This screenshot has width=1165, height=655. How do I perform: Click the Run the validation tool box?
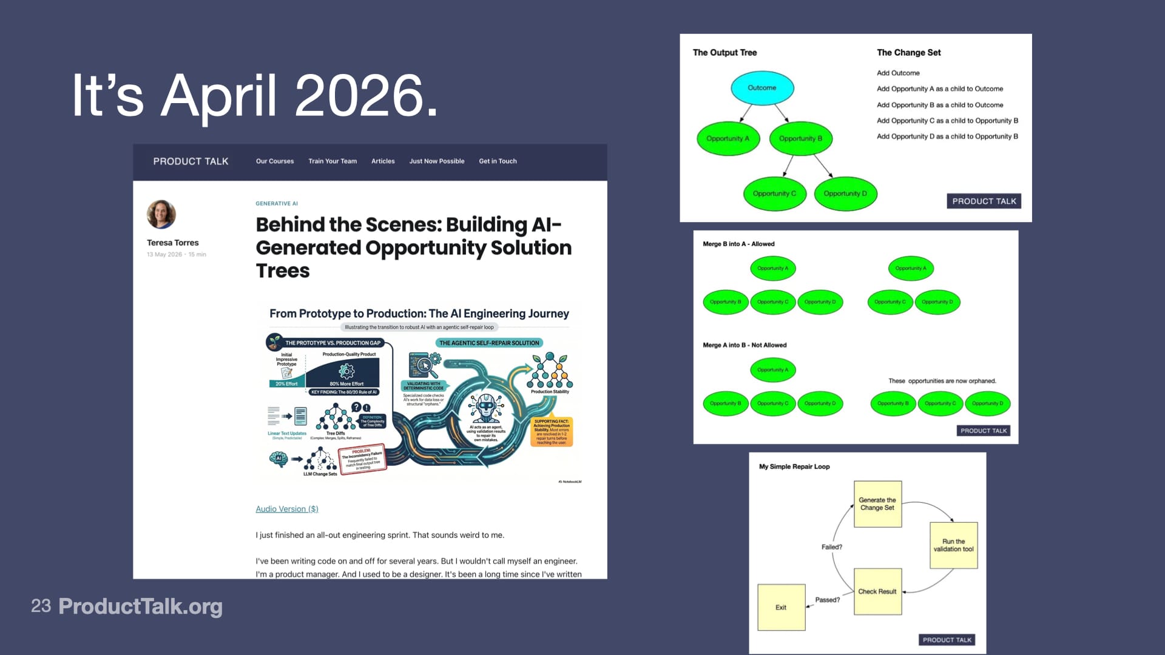954,545
